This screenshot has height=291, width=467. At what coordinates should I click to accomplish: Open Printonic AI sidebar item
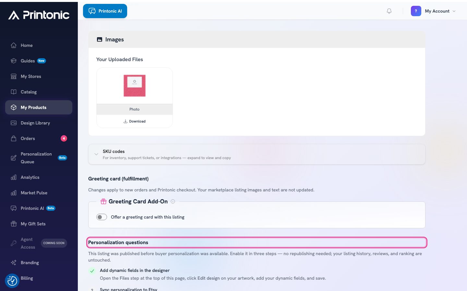pyautogui.click(x=39, y=208)
